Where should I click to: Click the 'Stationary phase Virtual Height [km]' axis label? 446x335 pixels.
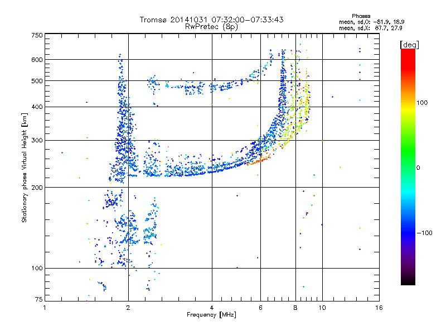point(25,167)
